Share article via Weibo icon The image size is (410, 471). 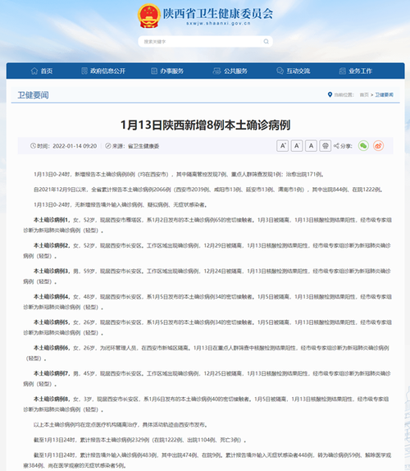379,146
